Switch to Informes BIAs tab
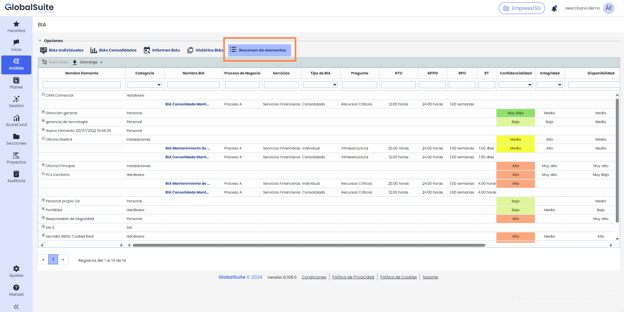Image resolution: width=624 pixels, height=312 pixels. click(162, 50)
